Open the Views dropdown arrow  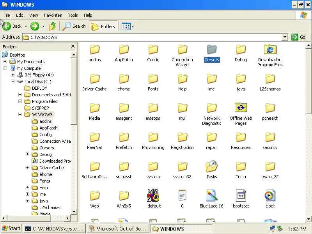(x=133, y=26)
